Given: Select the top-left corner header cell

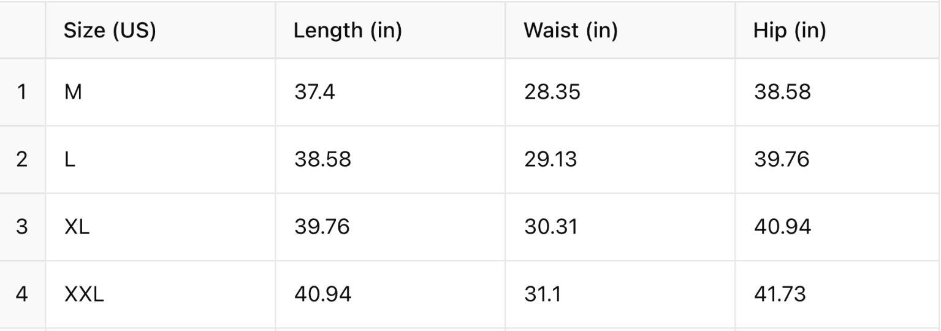Looking at the screenshot, I should coord(21,31).
